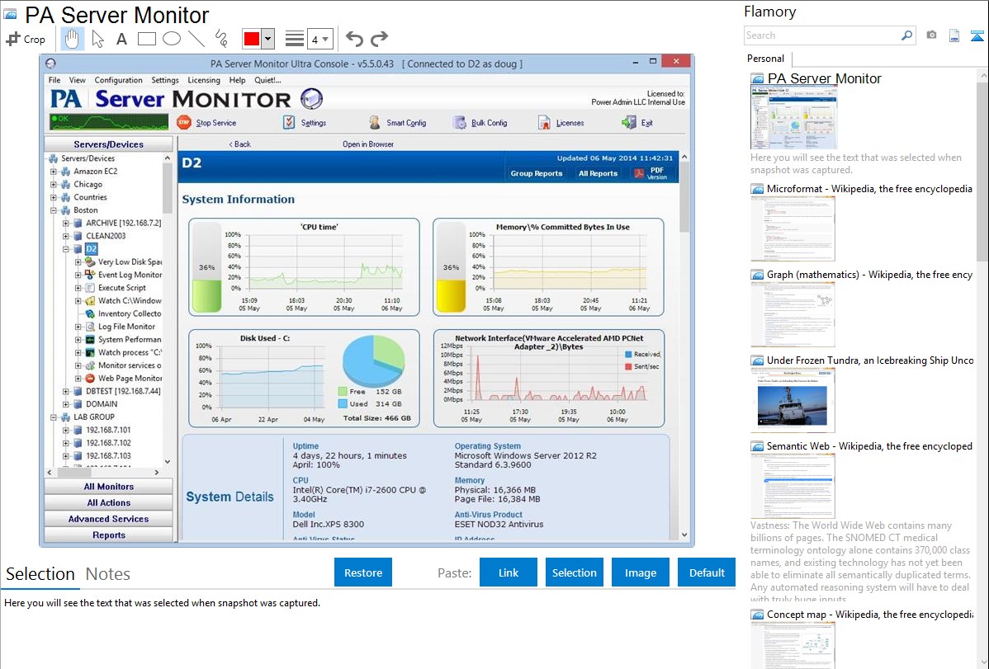Click the All Monitors panel button

[x=108, y=487]
